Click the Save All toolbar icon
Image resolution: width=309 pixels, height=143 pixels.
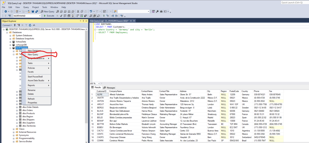[x=37, y=11]
